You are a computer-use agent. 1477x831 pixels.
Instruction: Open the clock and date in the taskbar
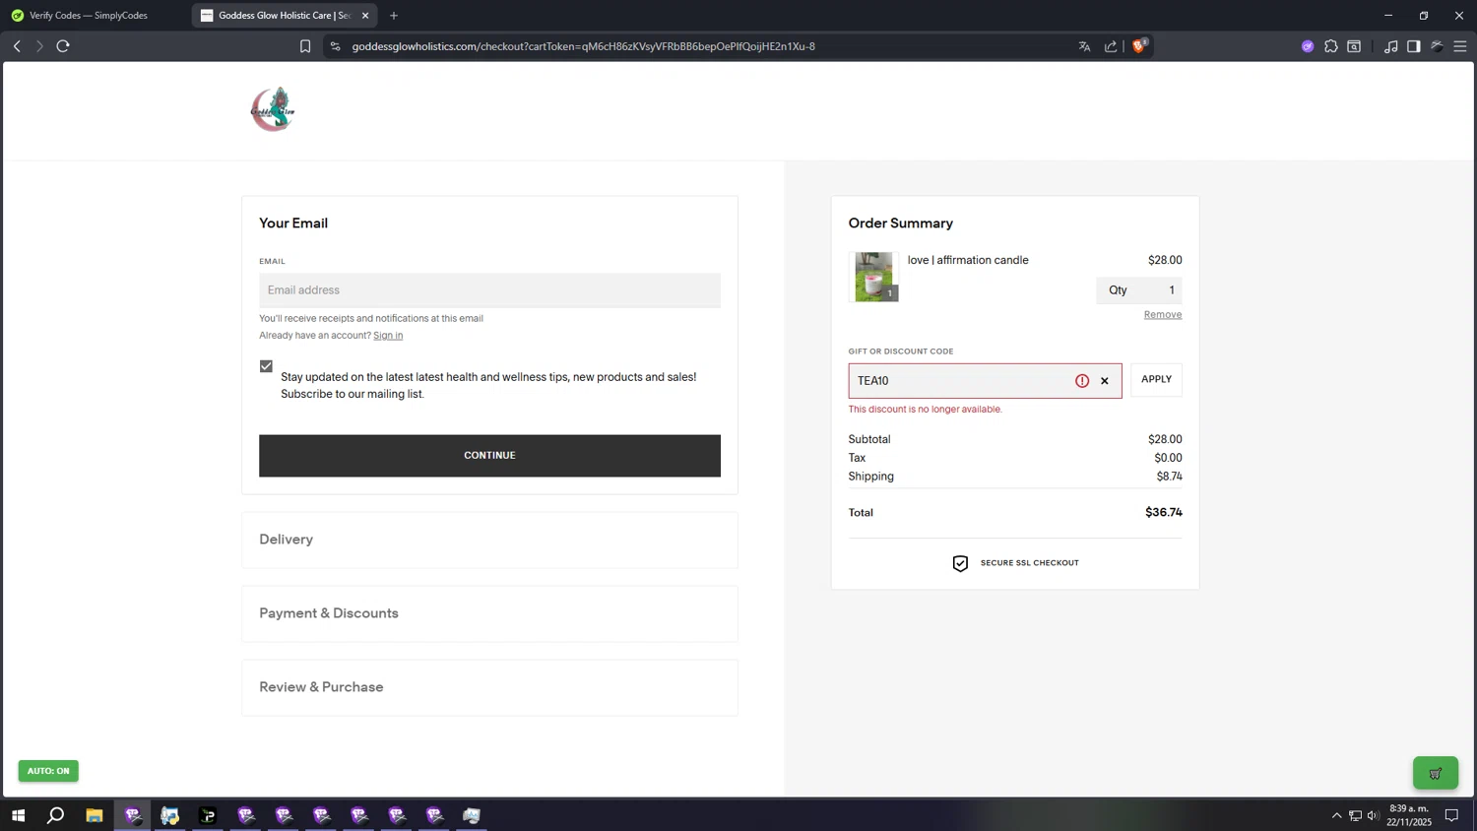click(1409, 815)
